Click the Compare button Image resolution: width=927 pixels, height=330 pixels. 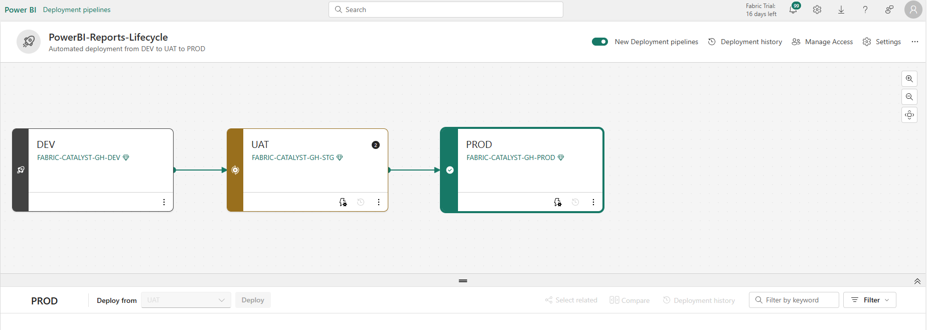click(630, 300)
